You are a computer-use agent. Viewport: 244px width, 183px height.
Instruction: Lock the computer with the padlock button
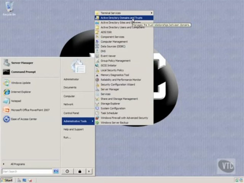80,171
